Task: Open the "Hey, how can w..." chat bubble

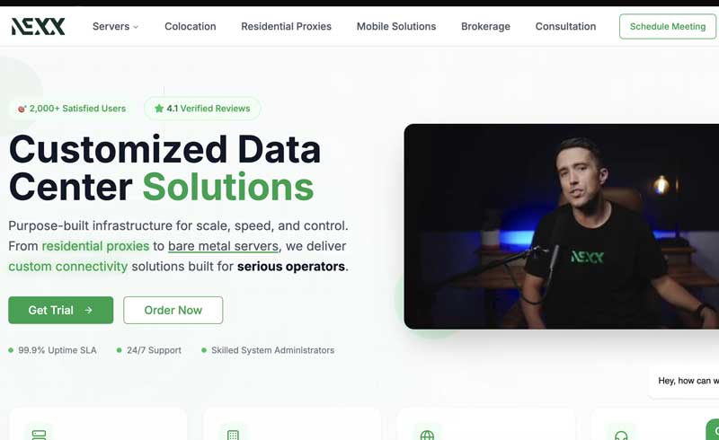Action: [x=684, y=381]
